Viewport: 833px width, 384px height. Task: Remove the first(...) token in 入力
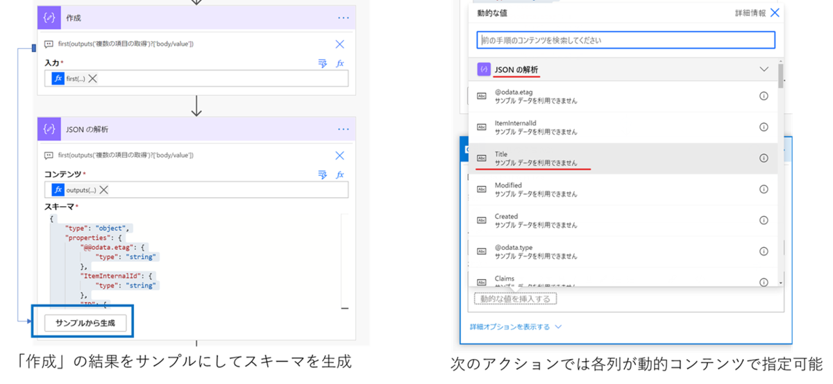pyautogui.click(x=92, y=78)
